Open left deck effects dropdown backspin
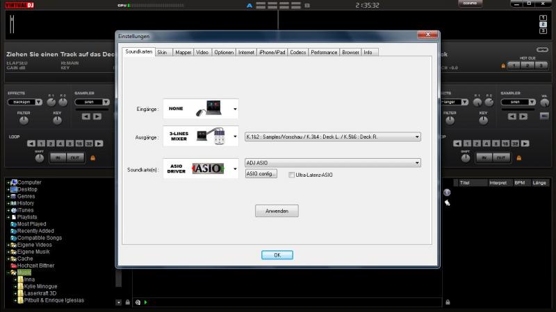This screenshot has width=556, height=312. 25,102
